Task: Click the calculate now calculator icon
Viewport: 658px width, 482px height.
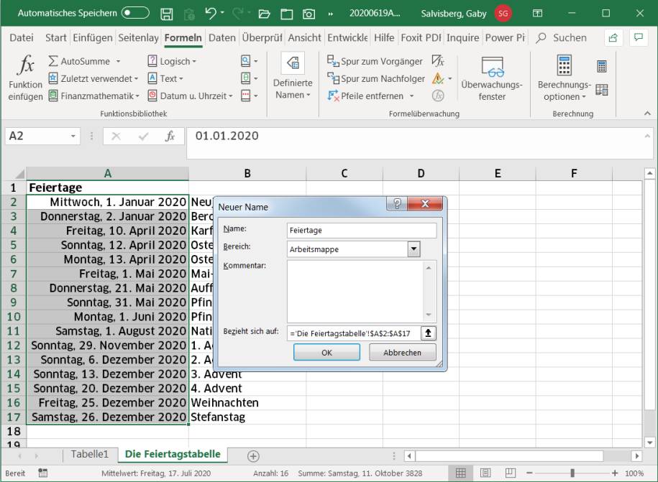Action: (602, 66)
